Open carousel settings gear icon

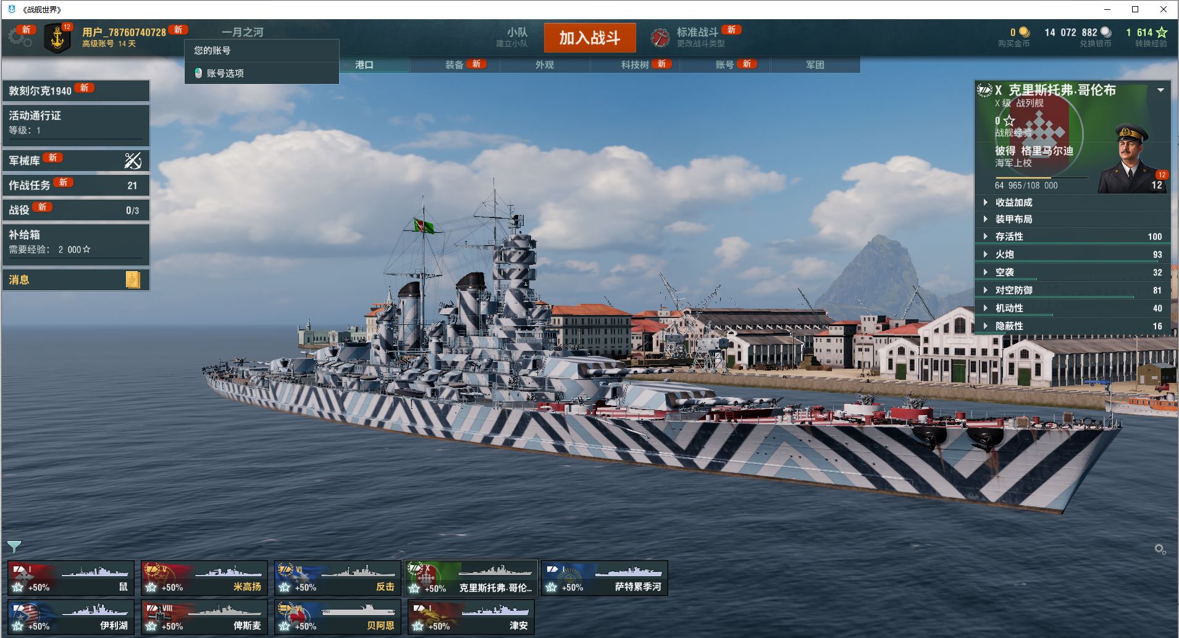pos(1160,549)
